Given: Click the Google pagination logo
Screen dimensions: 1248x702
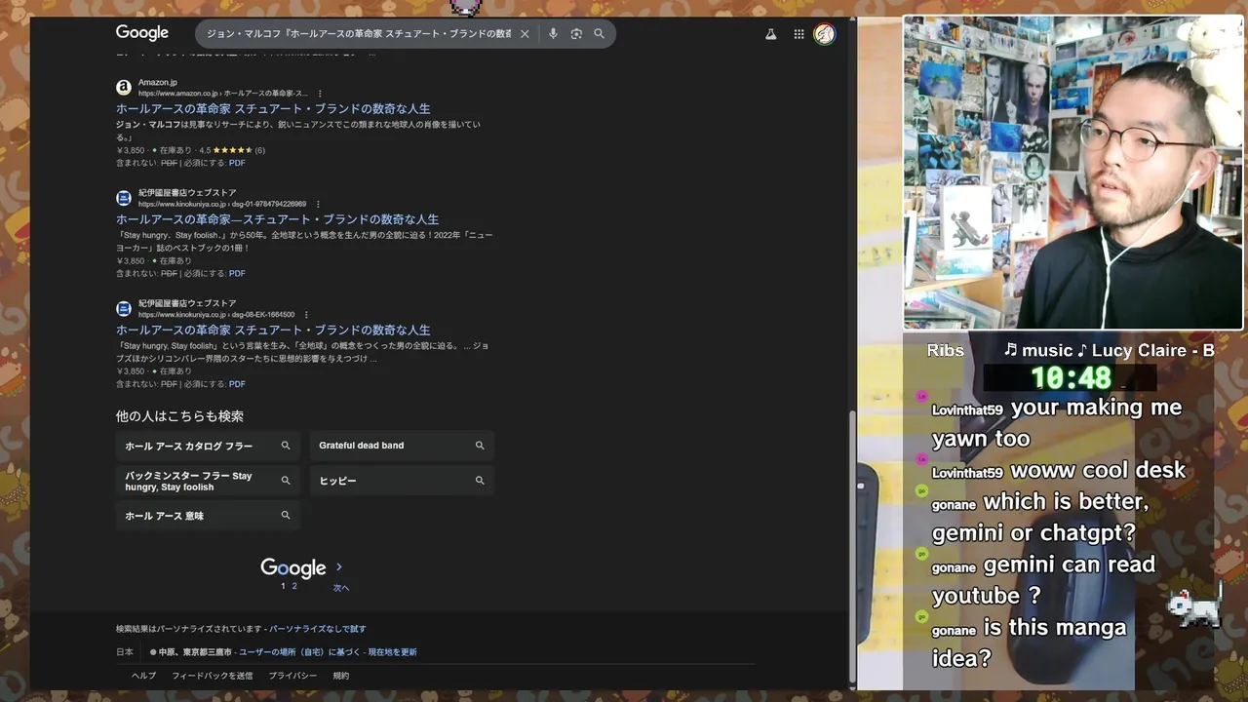Looking at the screenshot, I should click(x=292, y=568).
